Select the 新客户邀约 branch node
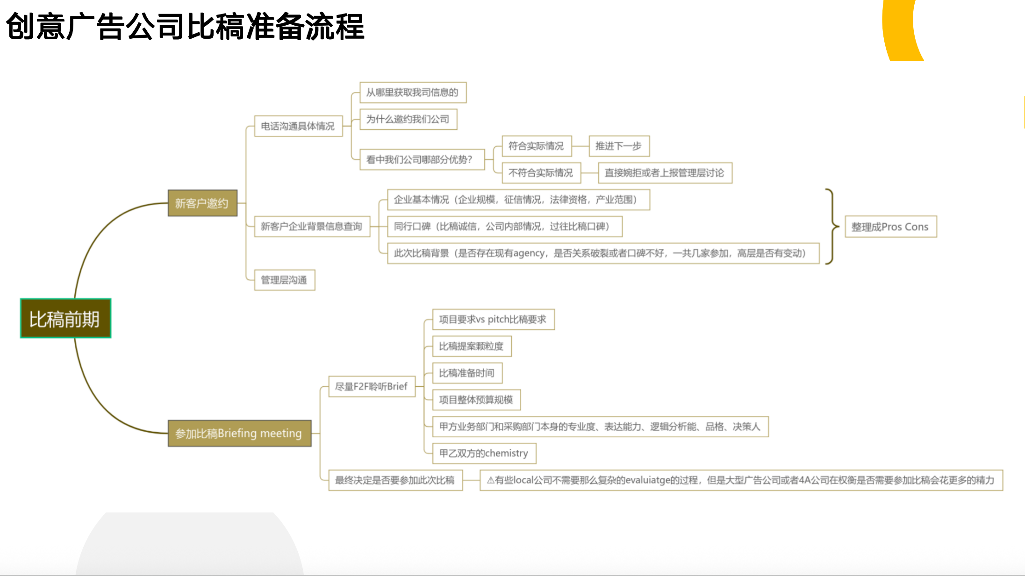1025x576 pixels. click(202, 203)
